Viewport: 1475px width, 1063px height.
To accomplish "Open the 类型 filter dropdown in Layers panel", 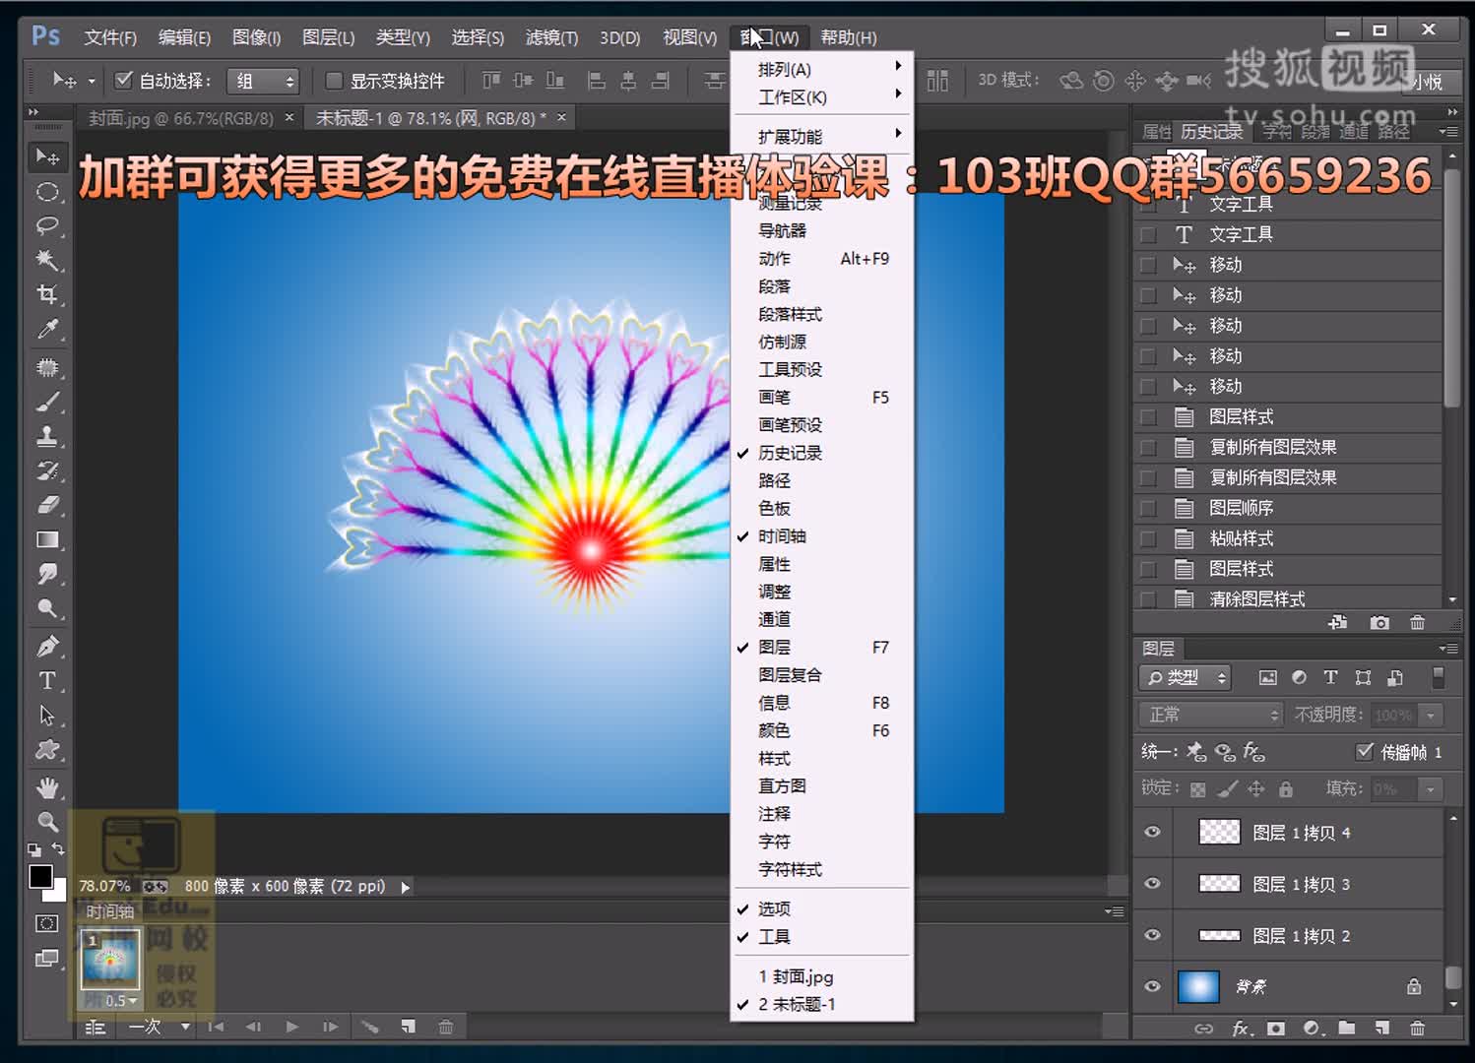I will tap(1185, 677).
